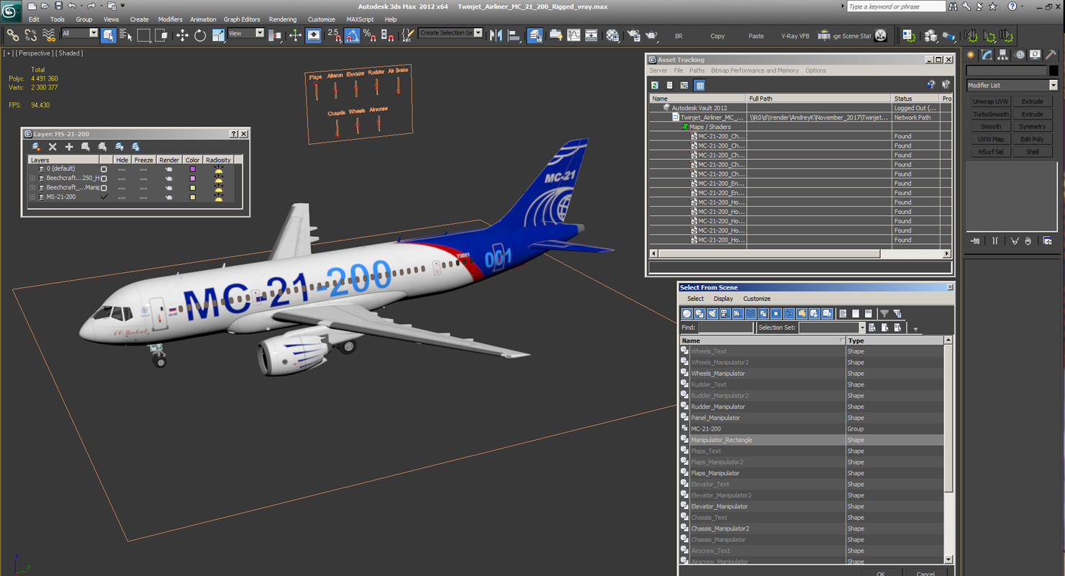Click the MS-21-200 layer color swatch
This screenshot has width=1065, height=576.
pos(192,197)
